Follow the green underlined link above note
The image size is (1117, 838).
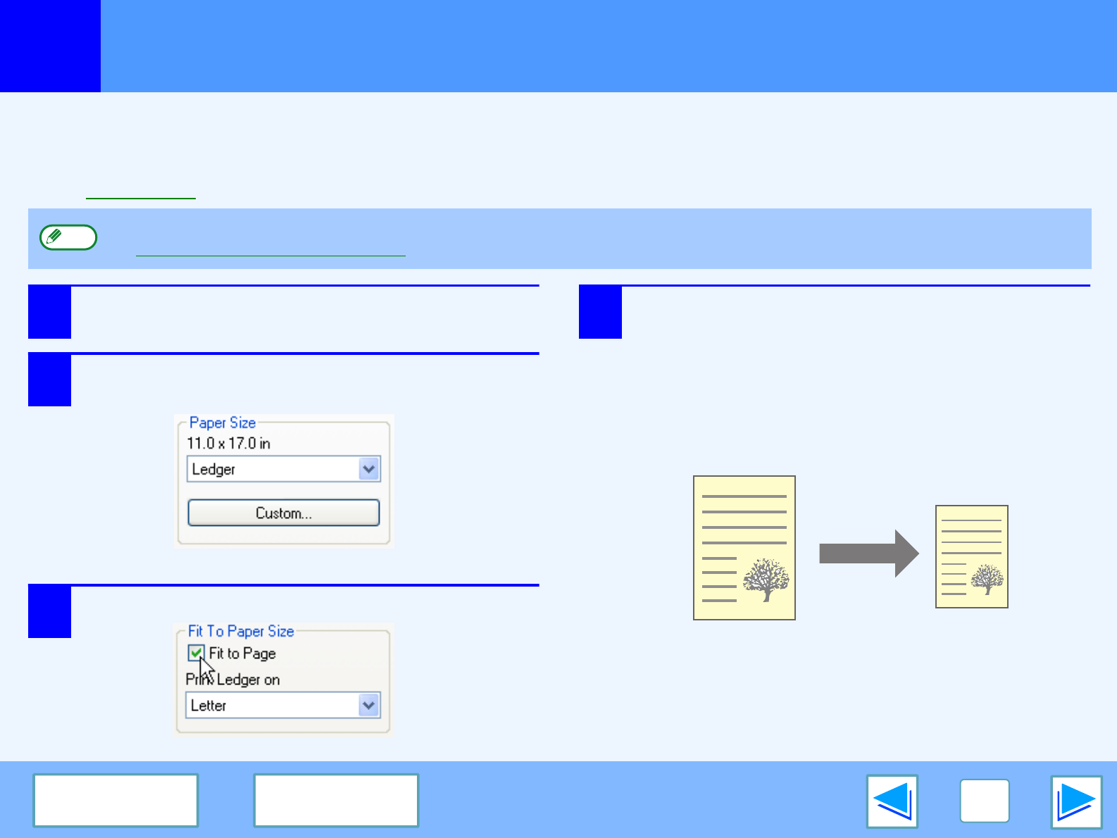pyautogui.click(x=141, y=193)
